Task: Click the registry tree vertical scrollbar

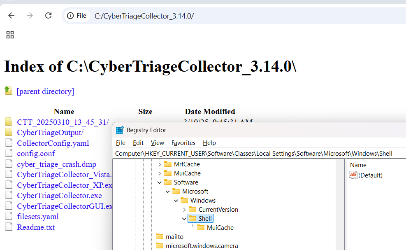Action: coord(339,204)
